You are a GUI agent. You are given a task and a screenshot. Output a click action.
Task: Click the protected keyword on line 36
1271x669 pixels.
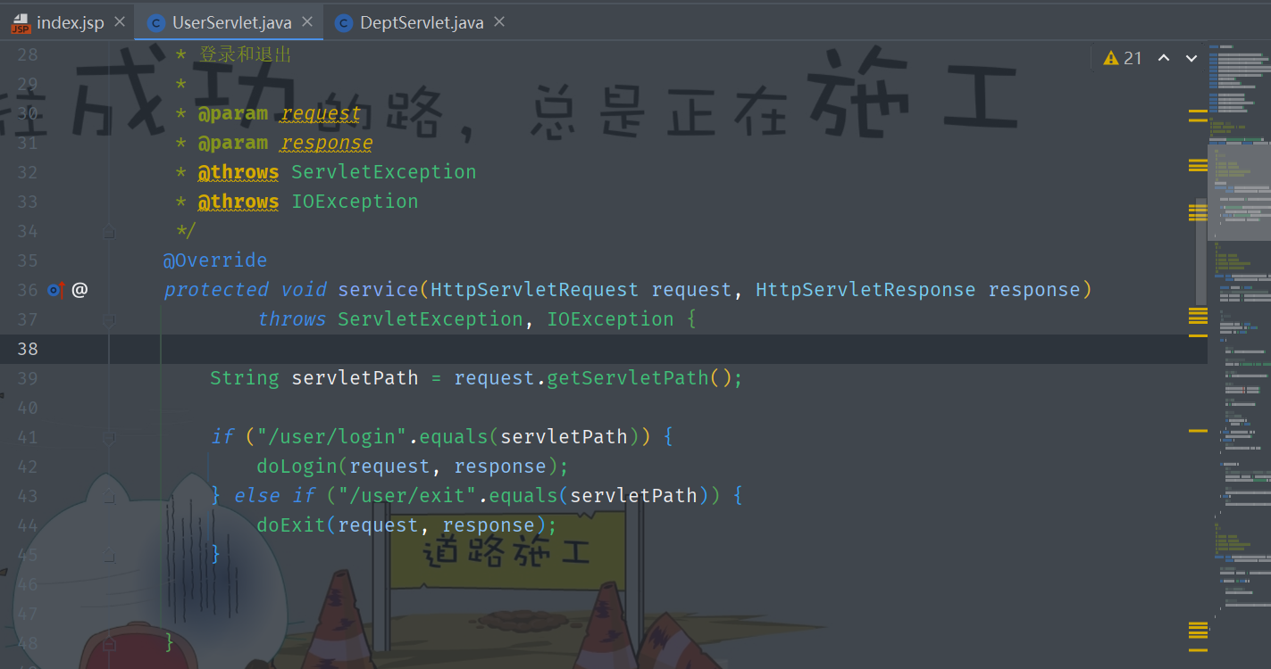point(216,290)
